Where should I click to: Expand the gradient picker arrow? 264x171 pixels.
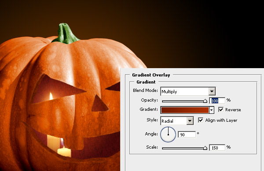click(x=212, y=110)
